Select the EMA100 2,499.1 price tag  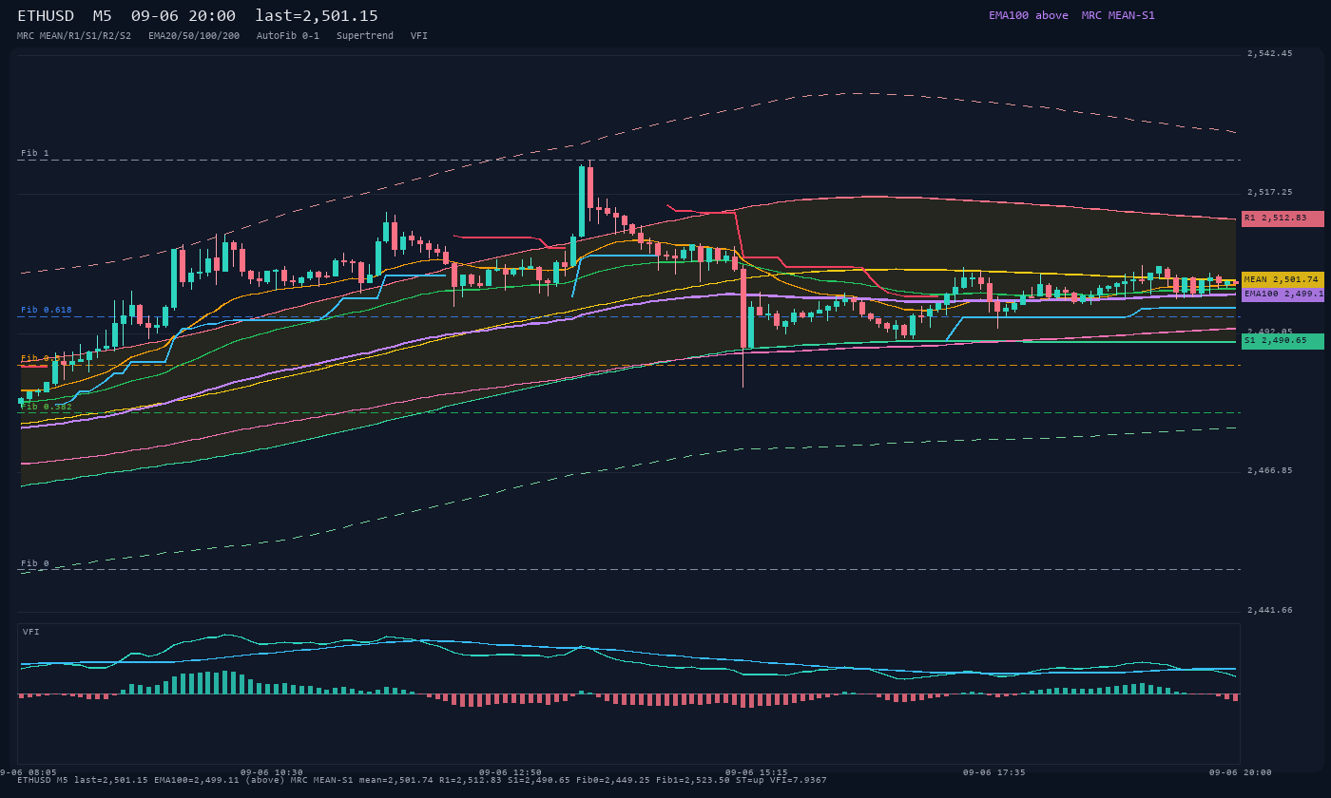point(1283,294)
